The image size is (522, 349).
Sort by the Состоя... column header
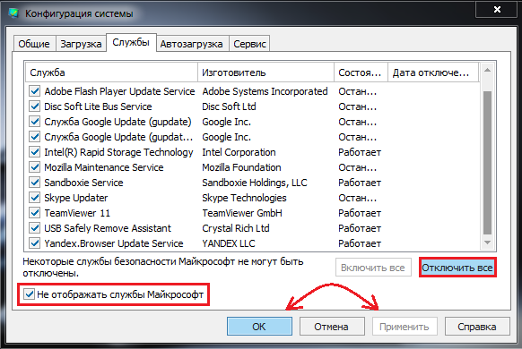361,72
